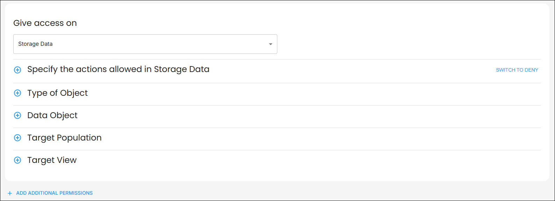Click the plus icon next to Target View

pos(17,160)
